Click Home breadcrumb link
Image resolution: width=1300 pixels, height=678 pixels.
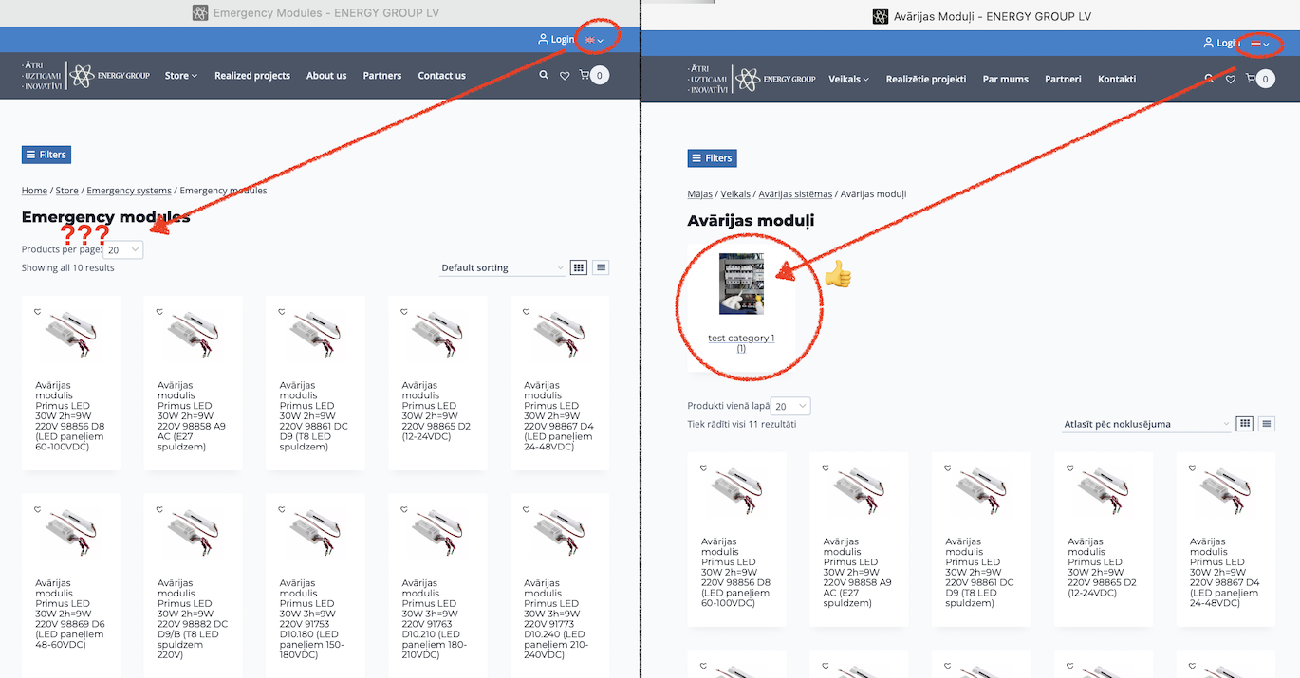click(x=34, y=191)
